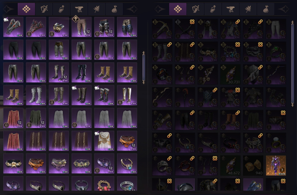
Task: Select the potion stack showing 48,672
Action: point(230,165)
